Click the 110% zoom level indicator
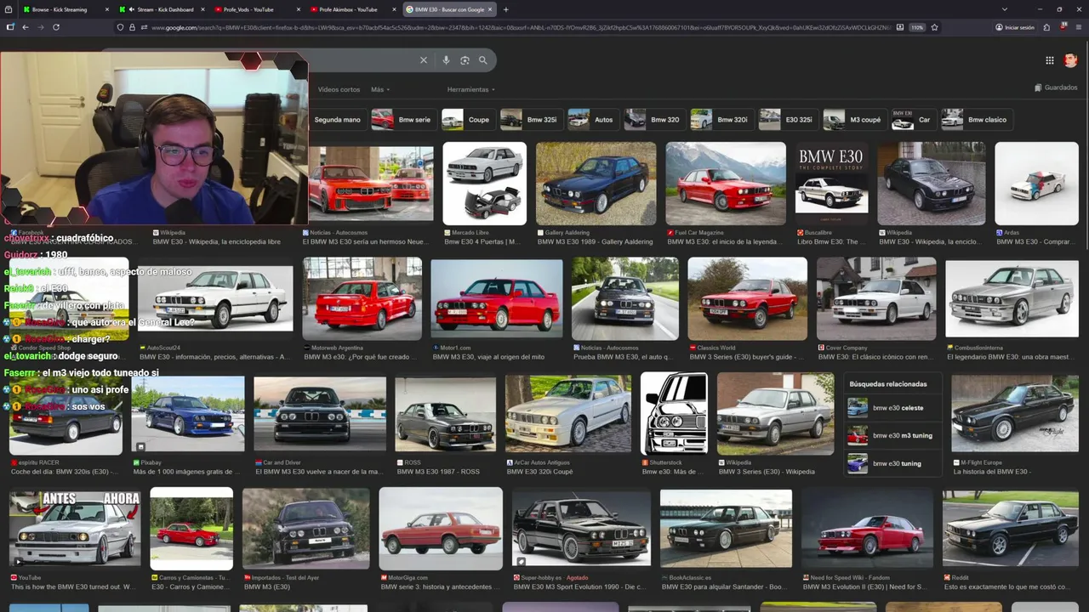1089x612 pixels. (916, 27)
